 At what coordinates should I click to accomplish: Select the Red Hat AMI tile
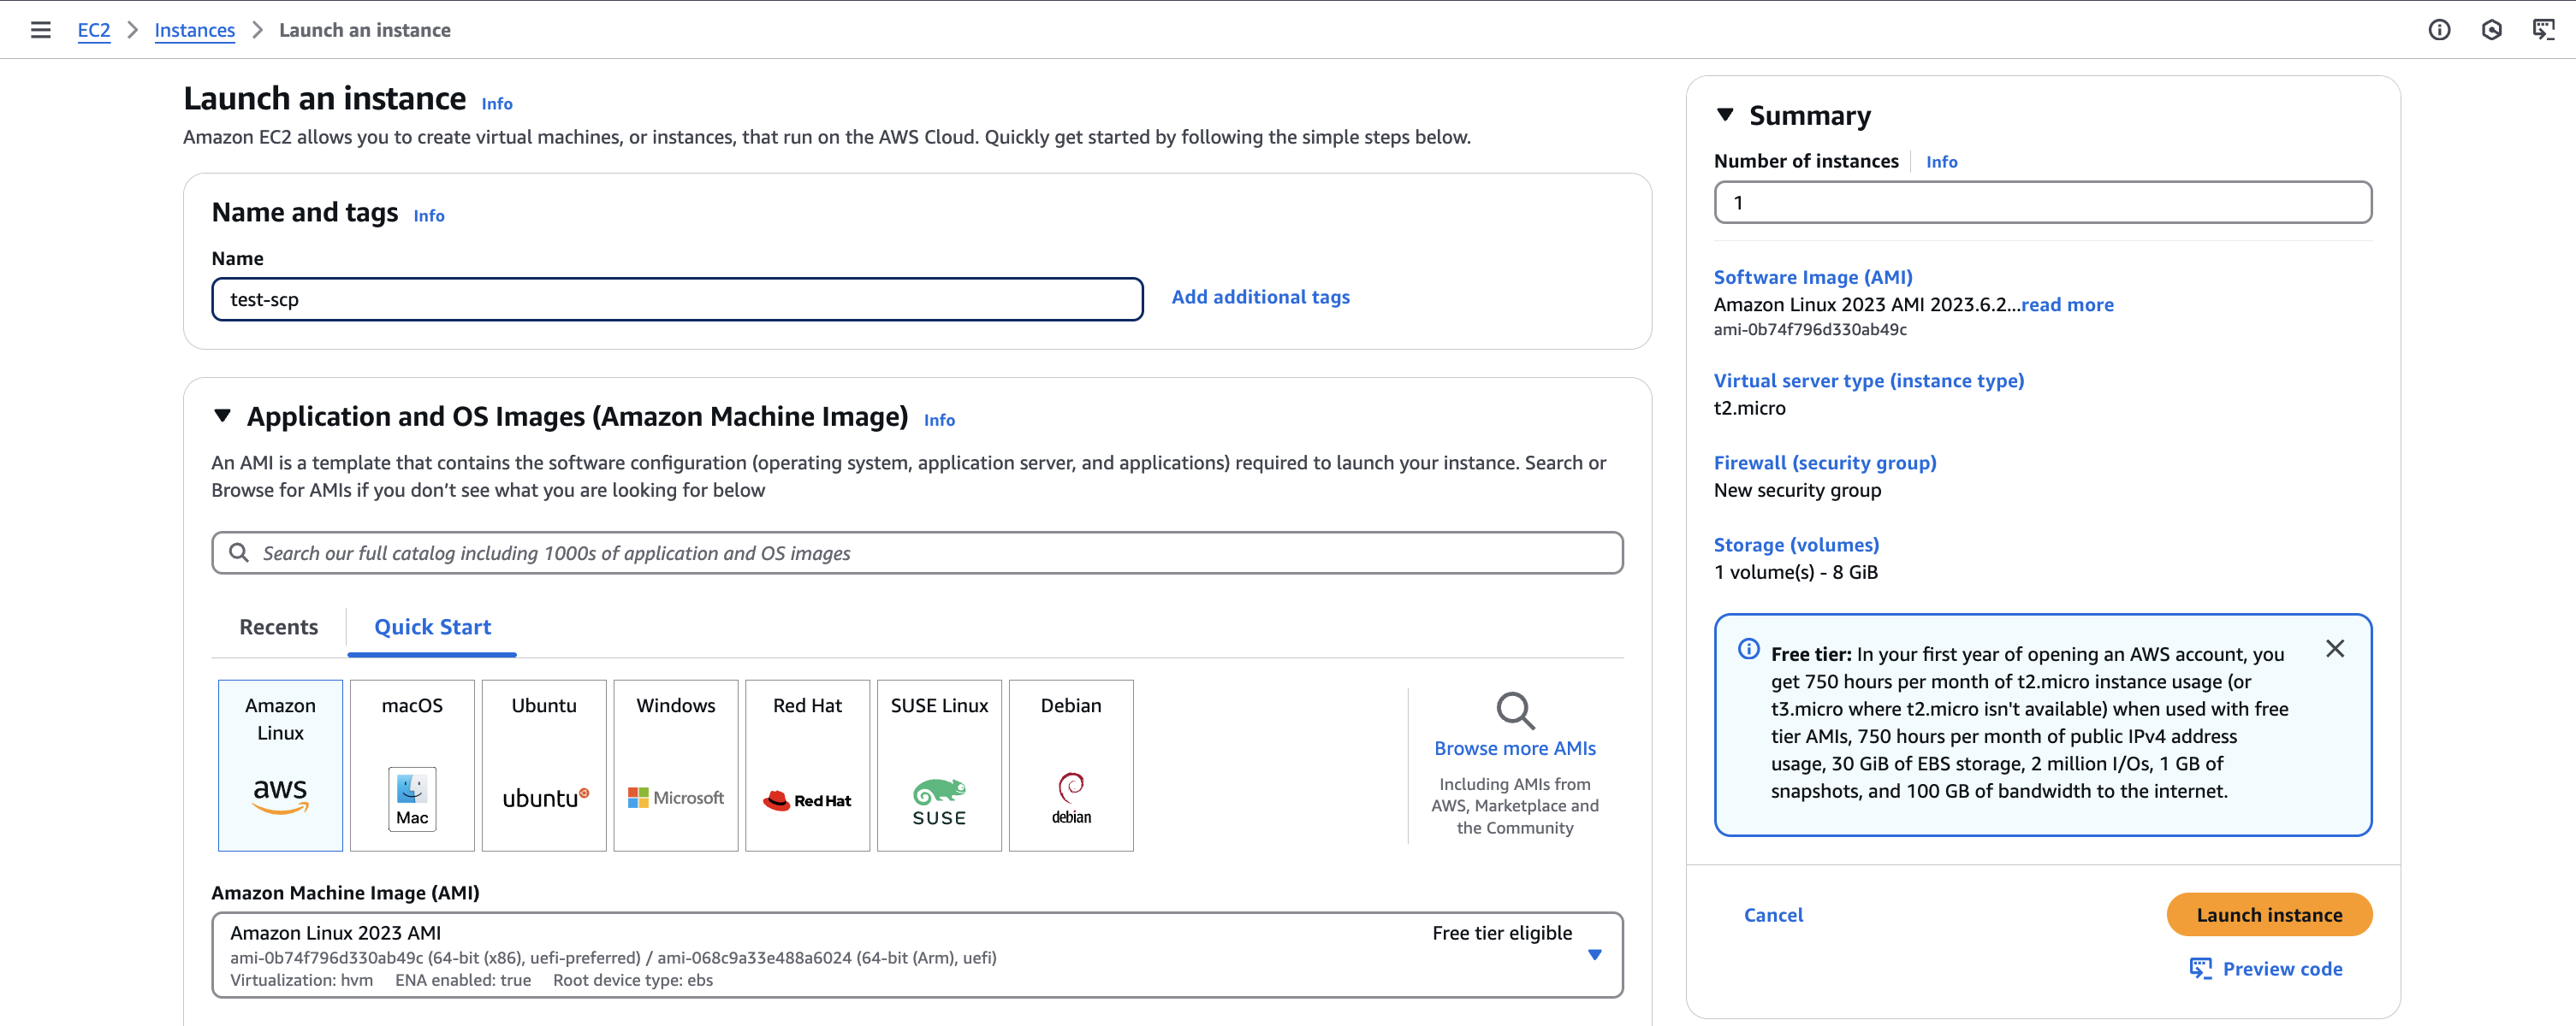(x=808, y=765)
